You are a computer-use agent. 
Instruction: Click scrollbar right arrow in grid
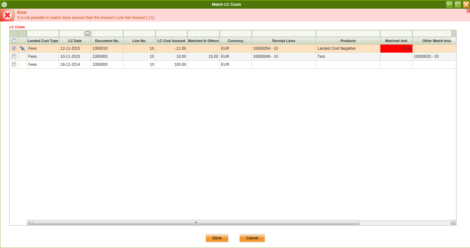[453, 223]
